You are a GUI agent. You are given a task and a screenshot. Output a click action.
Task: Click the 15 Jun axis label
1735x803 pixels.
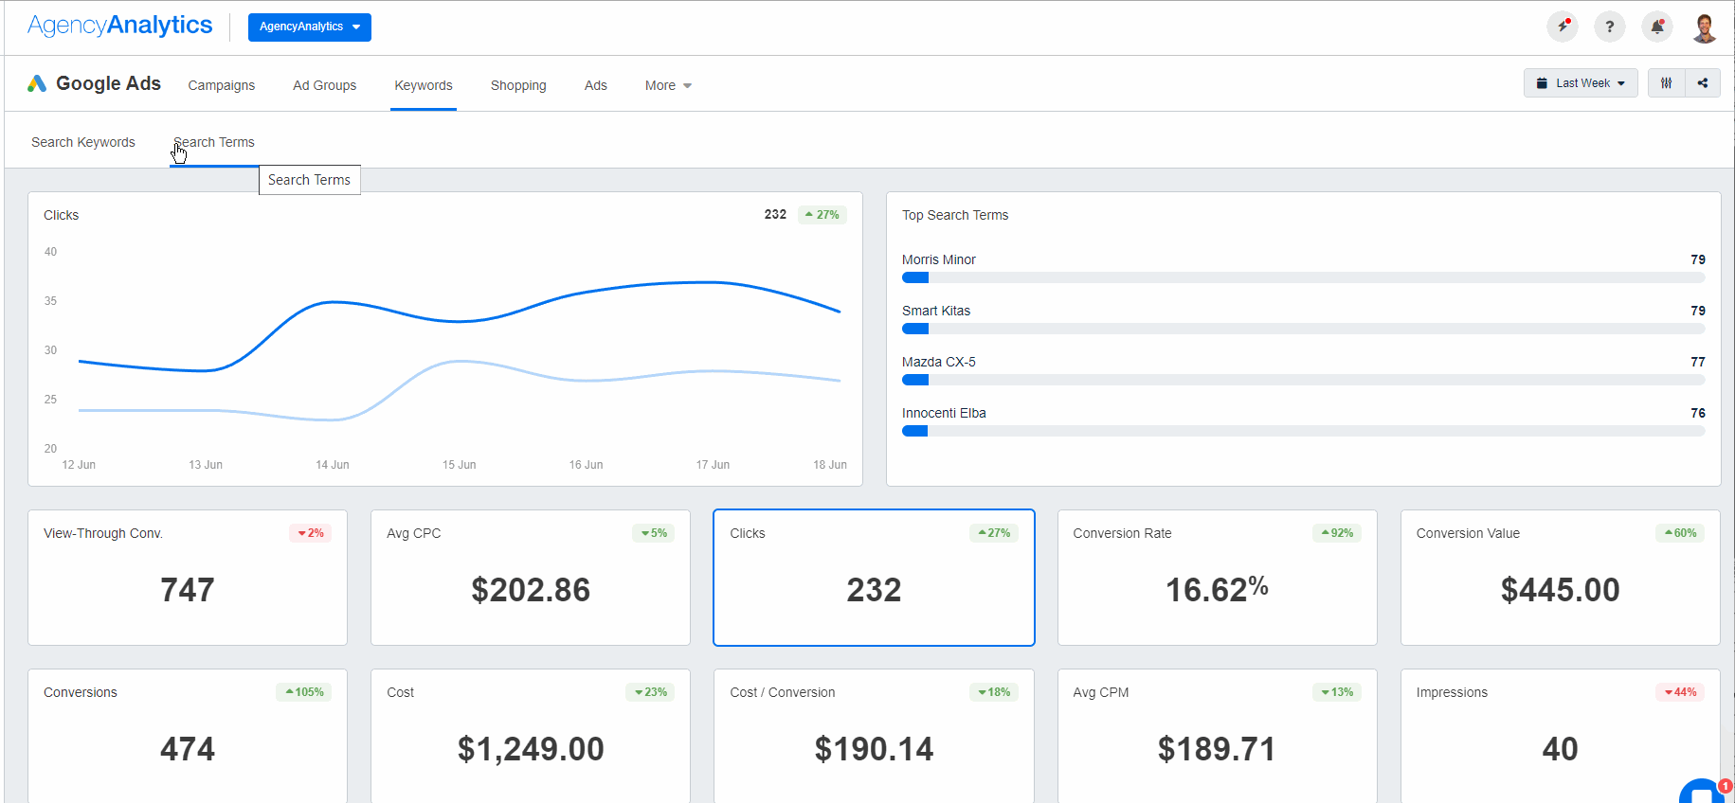(x=460, y=465)
